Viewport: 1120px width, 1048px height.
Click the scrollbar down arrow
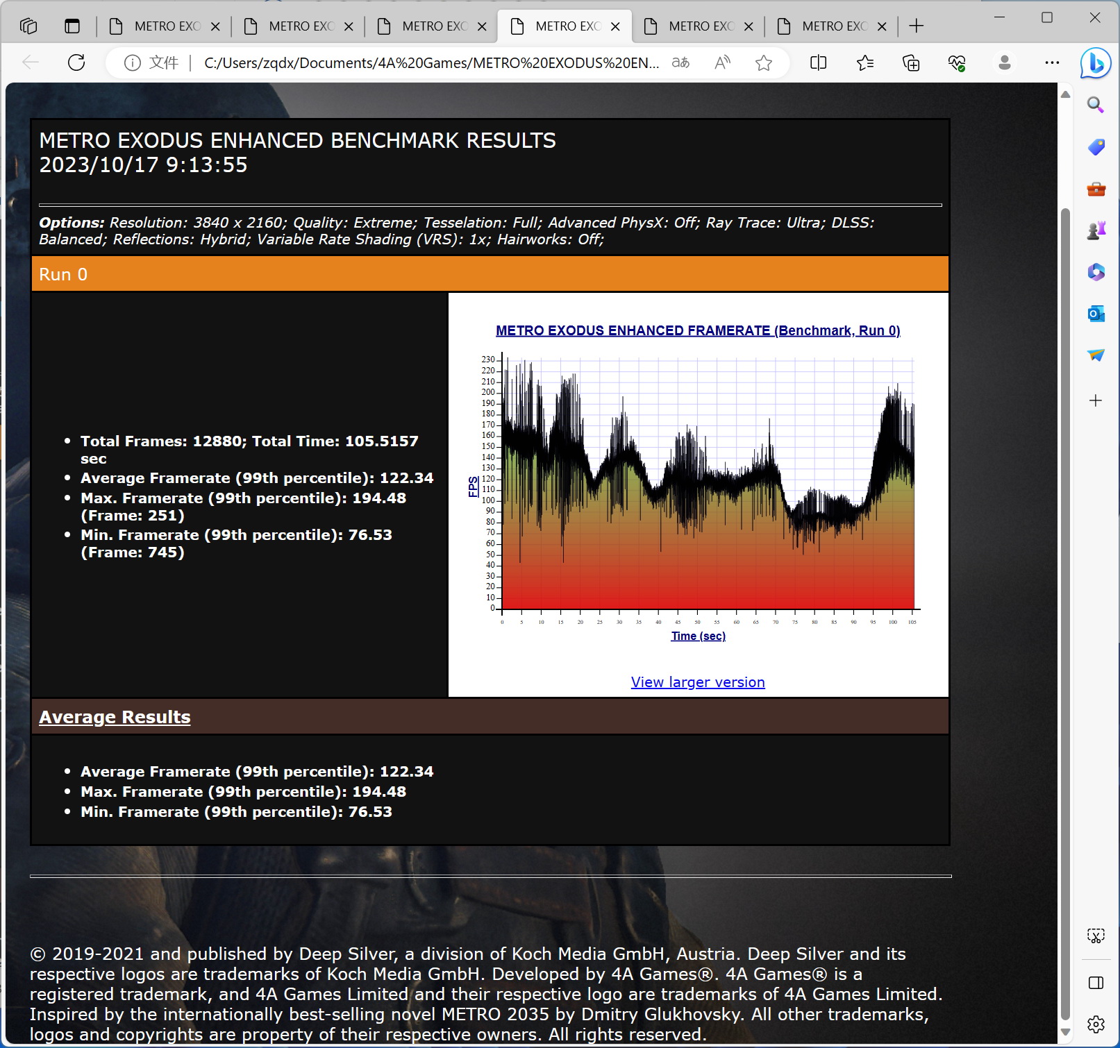pos(1065,1033)
